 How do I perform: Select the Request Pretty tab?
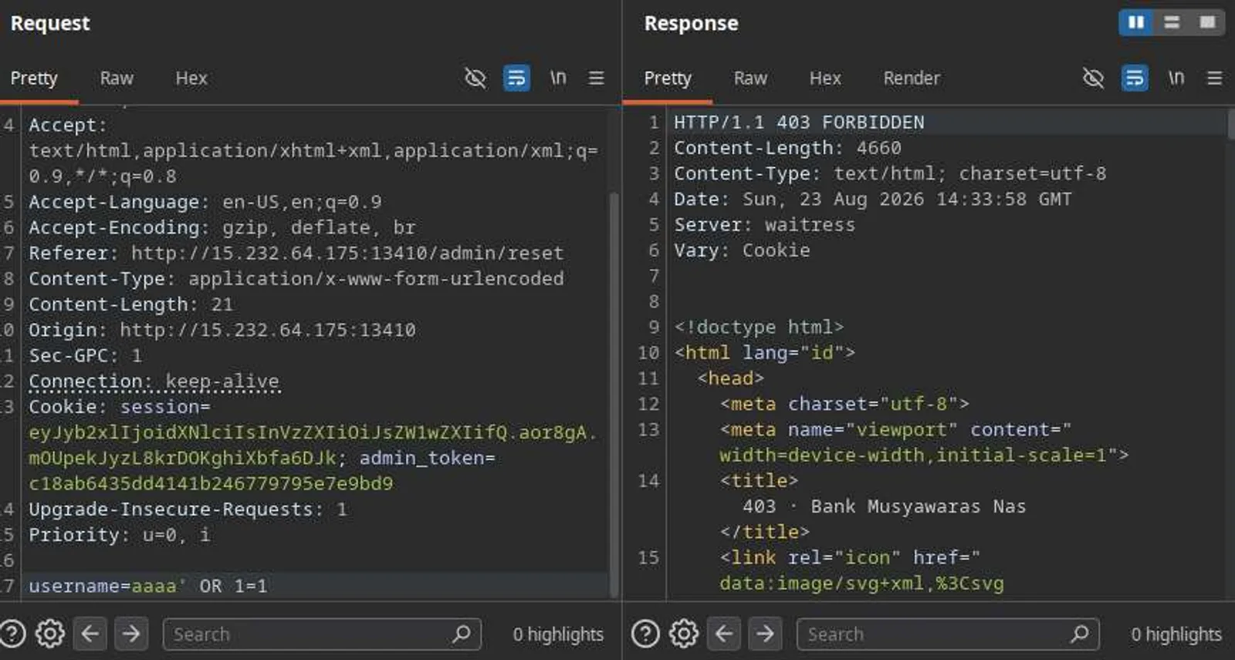click(34, 78)
